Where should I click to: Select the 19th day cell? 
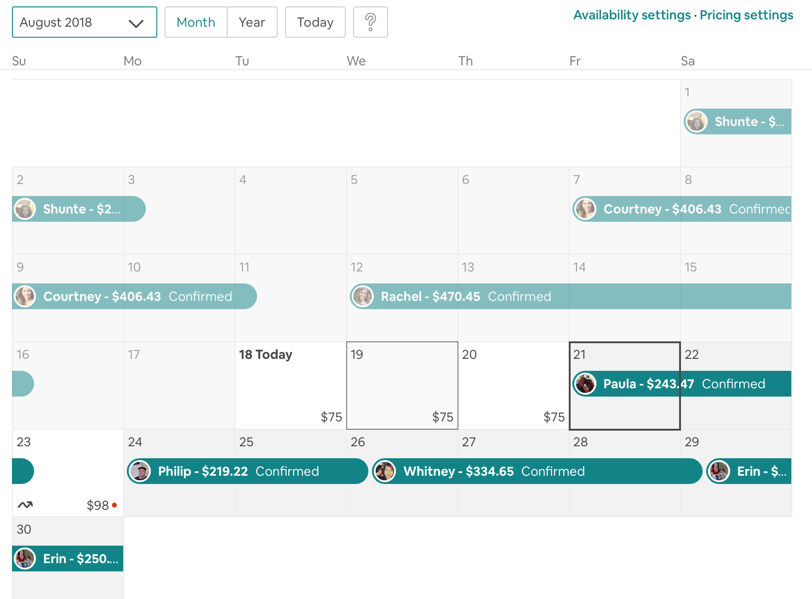(x=402, y=386)
